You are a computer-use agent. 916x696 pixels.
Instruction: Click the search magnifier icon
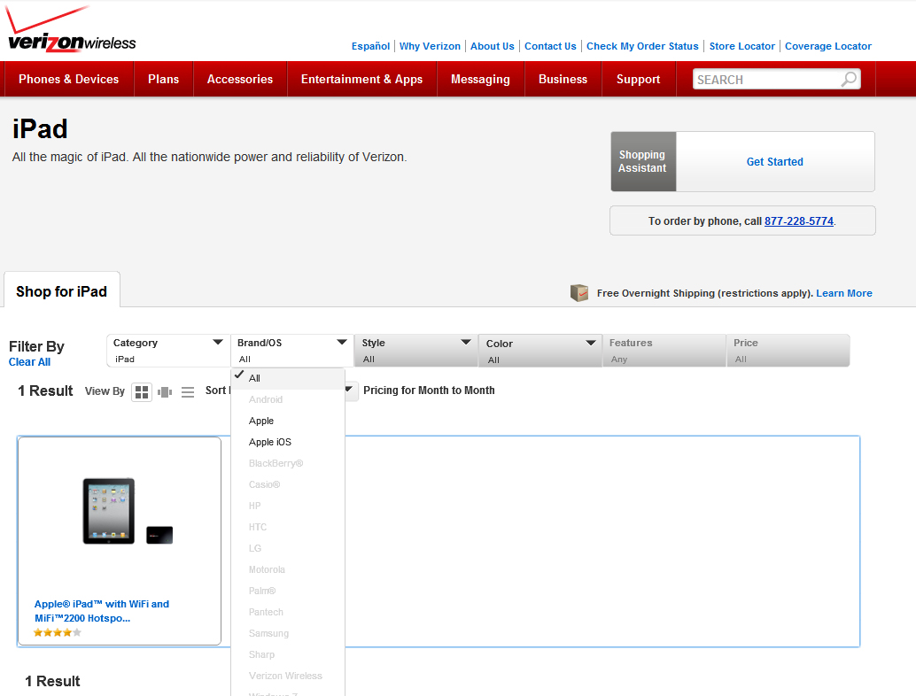850,79
